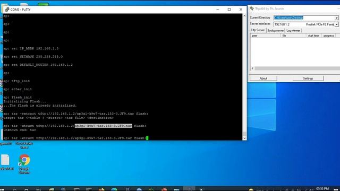Viewport: 340px width, 191px height.
Task: Click Tftpd64 horizontal scrollbar track
Action: pyautogui.click(x=297, y=68)
